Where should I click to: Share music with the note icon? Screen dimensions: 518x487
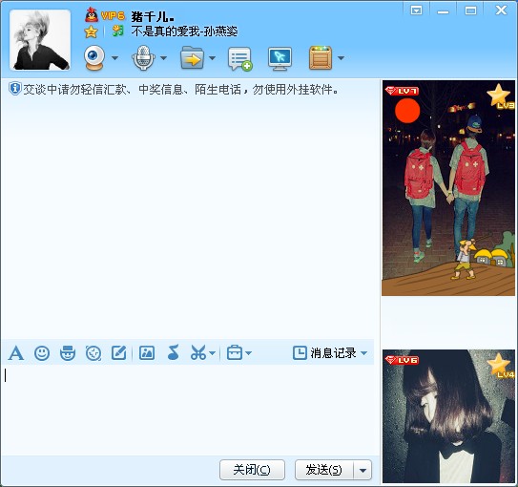point(173,352)
